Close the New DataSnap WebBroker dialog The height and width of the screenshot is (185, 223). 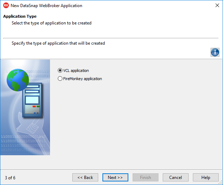(x=217, y=5)
